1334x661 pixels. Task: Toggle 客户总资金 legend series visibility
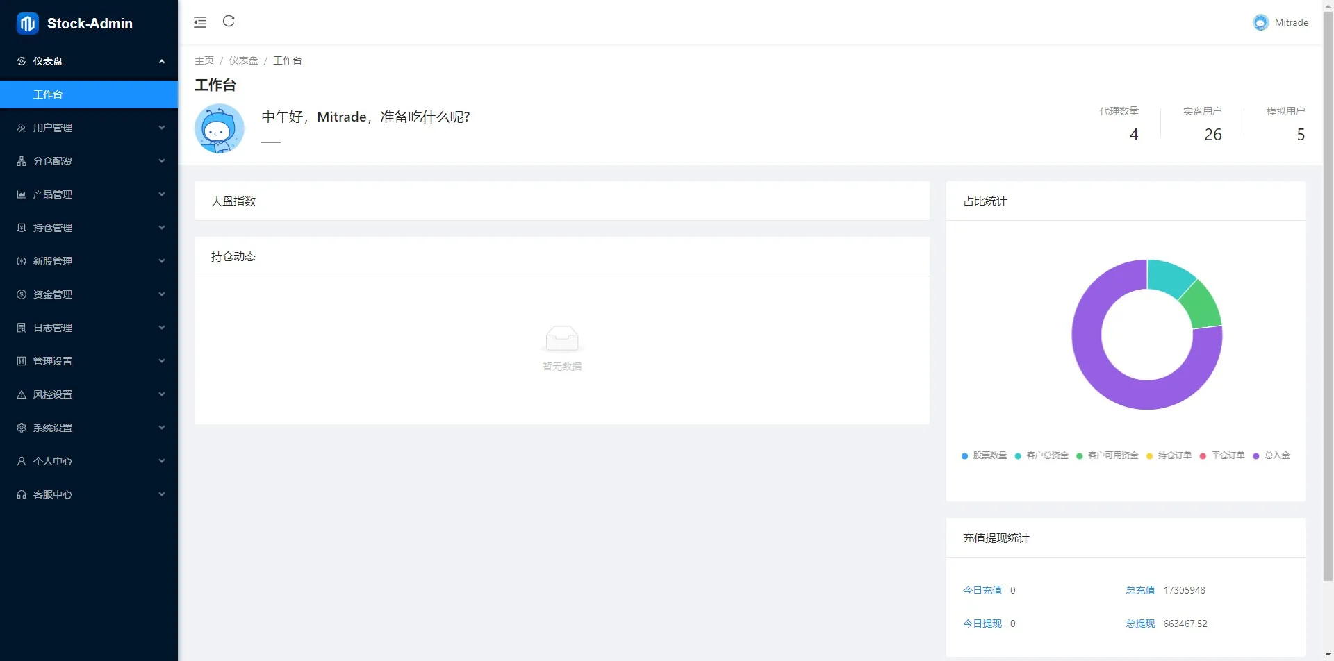point(1041,455)
